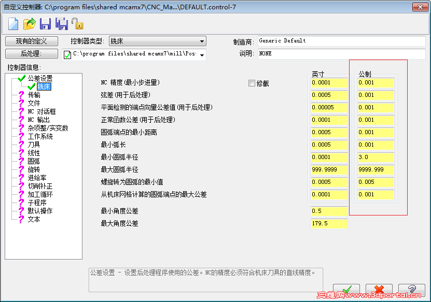Click question mark icon beside 文本
This screenshot has width=431, height=302.
tap(21, 219)
